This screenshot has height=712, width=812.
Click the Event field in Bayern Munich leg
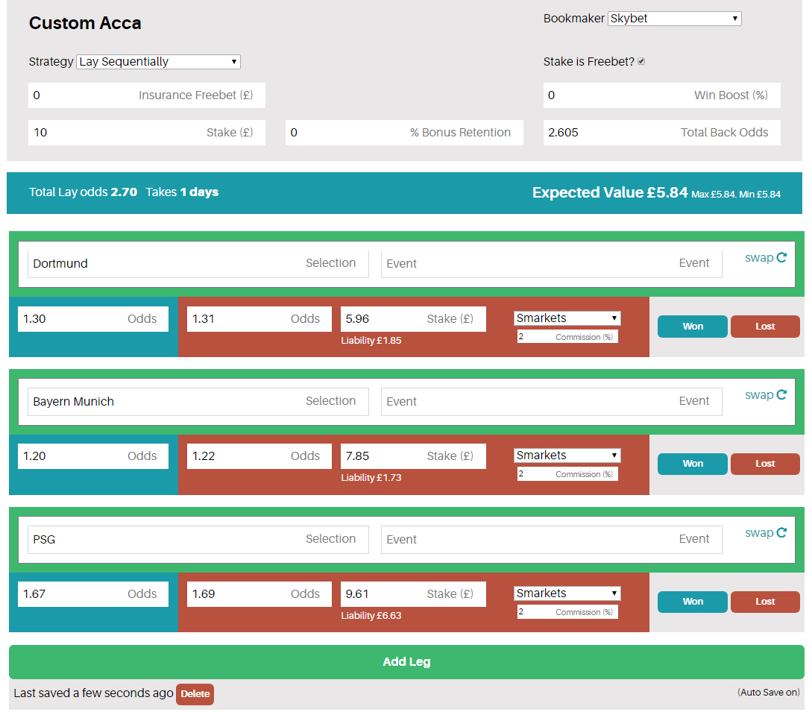click(x=552, y=401)
